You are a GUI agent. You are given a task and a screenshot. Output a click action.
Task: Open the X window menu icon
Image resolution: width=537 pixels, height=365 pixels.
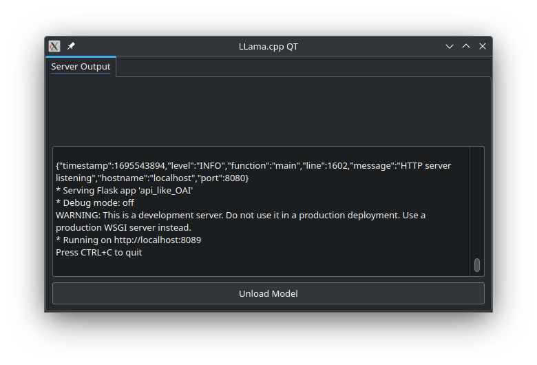tap(54, 46)
